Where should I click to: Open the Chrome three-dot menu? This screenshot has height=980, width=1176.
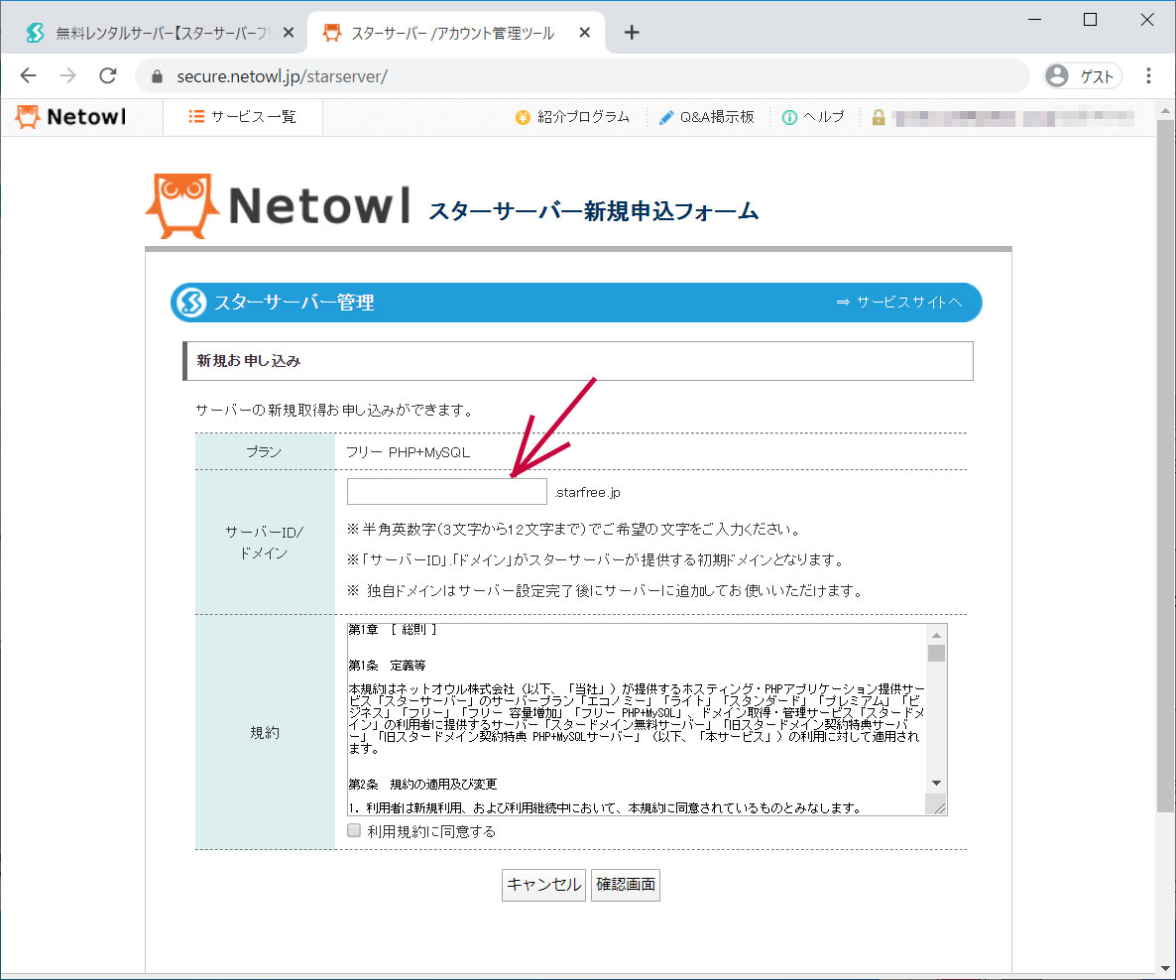pyautogui.click(x=1148, y=75)
